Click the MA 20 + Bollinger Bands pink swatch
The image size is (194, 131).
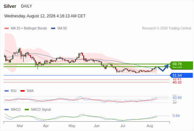(x=7, y=28)
